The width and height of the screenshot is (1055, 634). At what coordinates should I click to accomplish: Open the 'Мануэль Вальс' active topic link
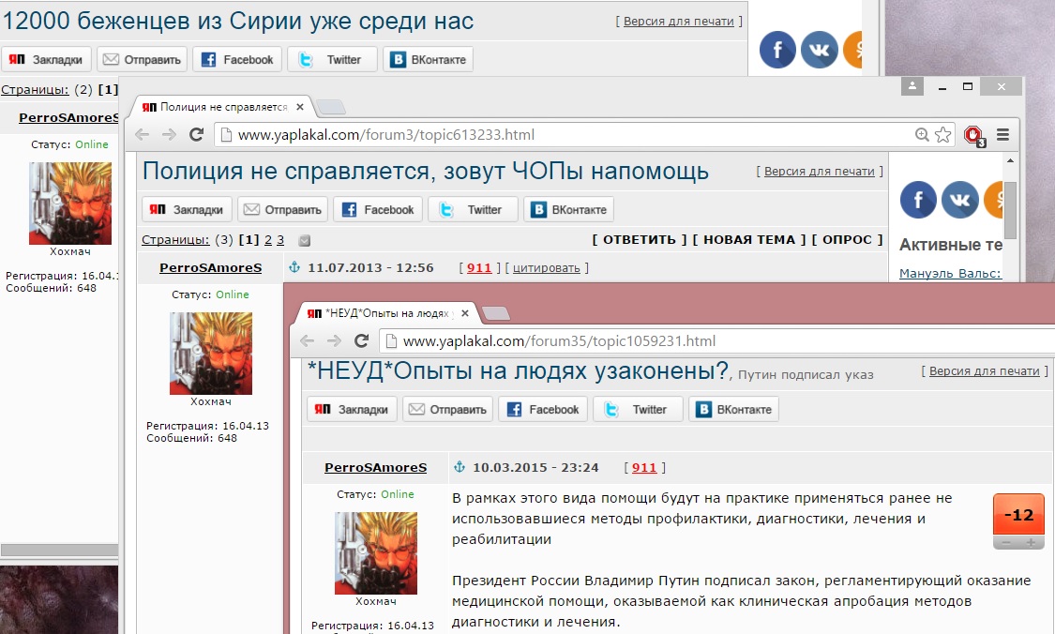949,274
